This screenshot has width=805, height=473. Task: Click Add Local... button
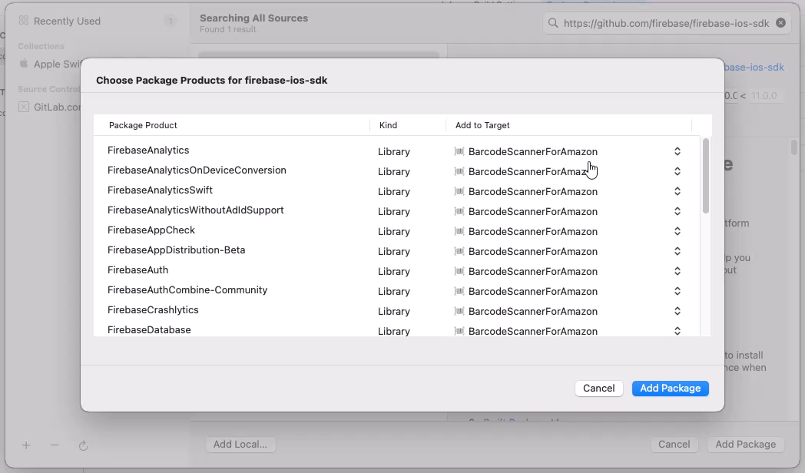[240, 445]
